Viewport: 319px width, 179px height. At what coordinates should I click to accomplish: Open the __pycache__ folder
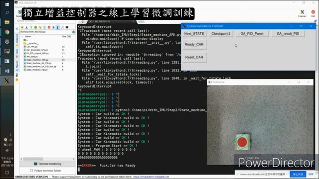pyautogui.click(x=31, y=43)
